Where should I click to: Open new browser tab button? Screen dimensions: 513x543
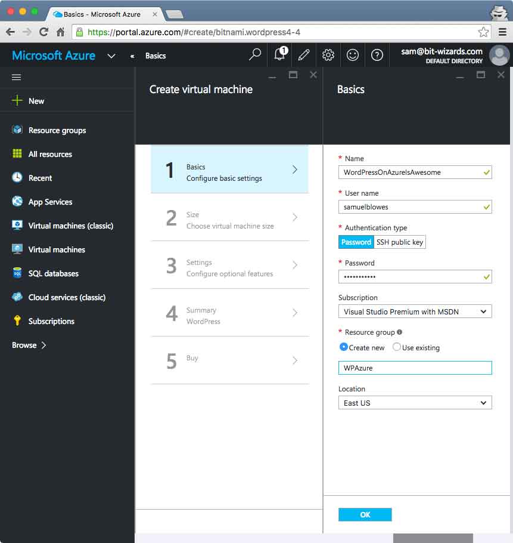175,14
